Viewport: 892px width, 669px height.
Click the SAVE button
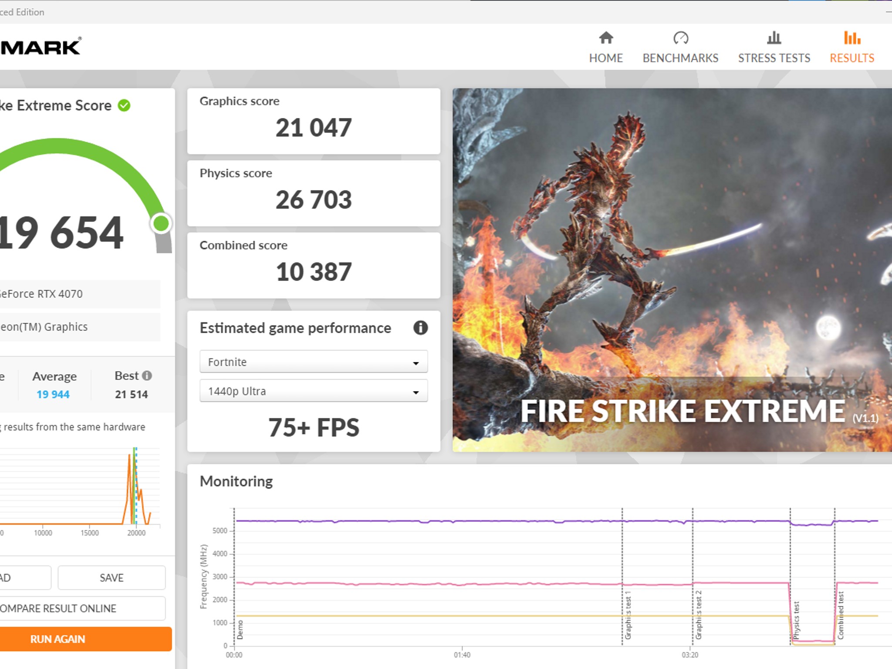111,578
